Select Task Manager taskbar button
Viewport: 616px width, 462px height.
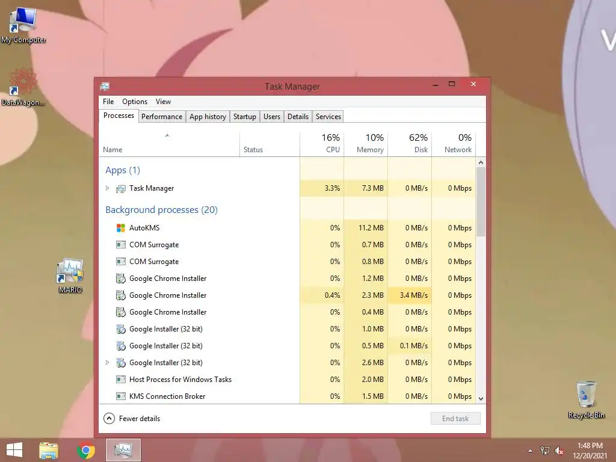pyautogui.click(x=123, y=450)
